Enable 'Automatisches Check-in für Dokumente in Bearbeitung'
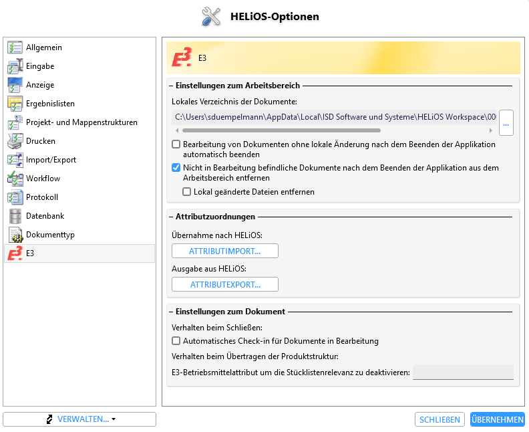Image resolution: width=529 pixels, height=432 pixels. tap(176, 341)
